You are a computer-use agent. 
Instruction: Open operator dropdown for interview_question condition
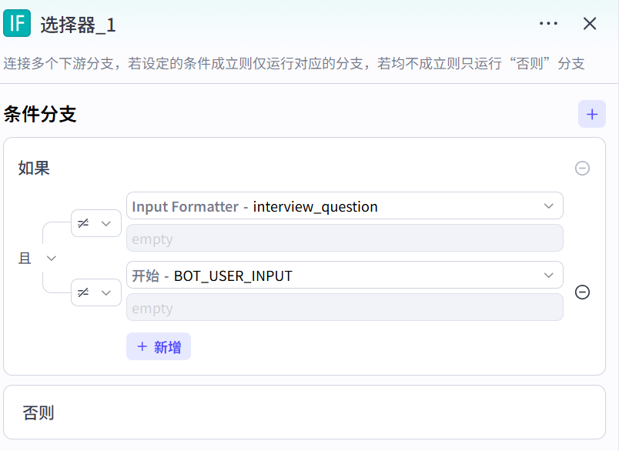96,223
